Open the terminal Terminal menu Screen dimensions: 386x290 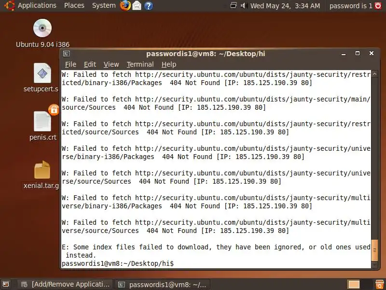coord(140,64)
